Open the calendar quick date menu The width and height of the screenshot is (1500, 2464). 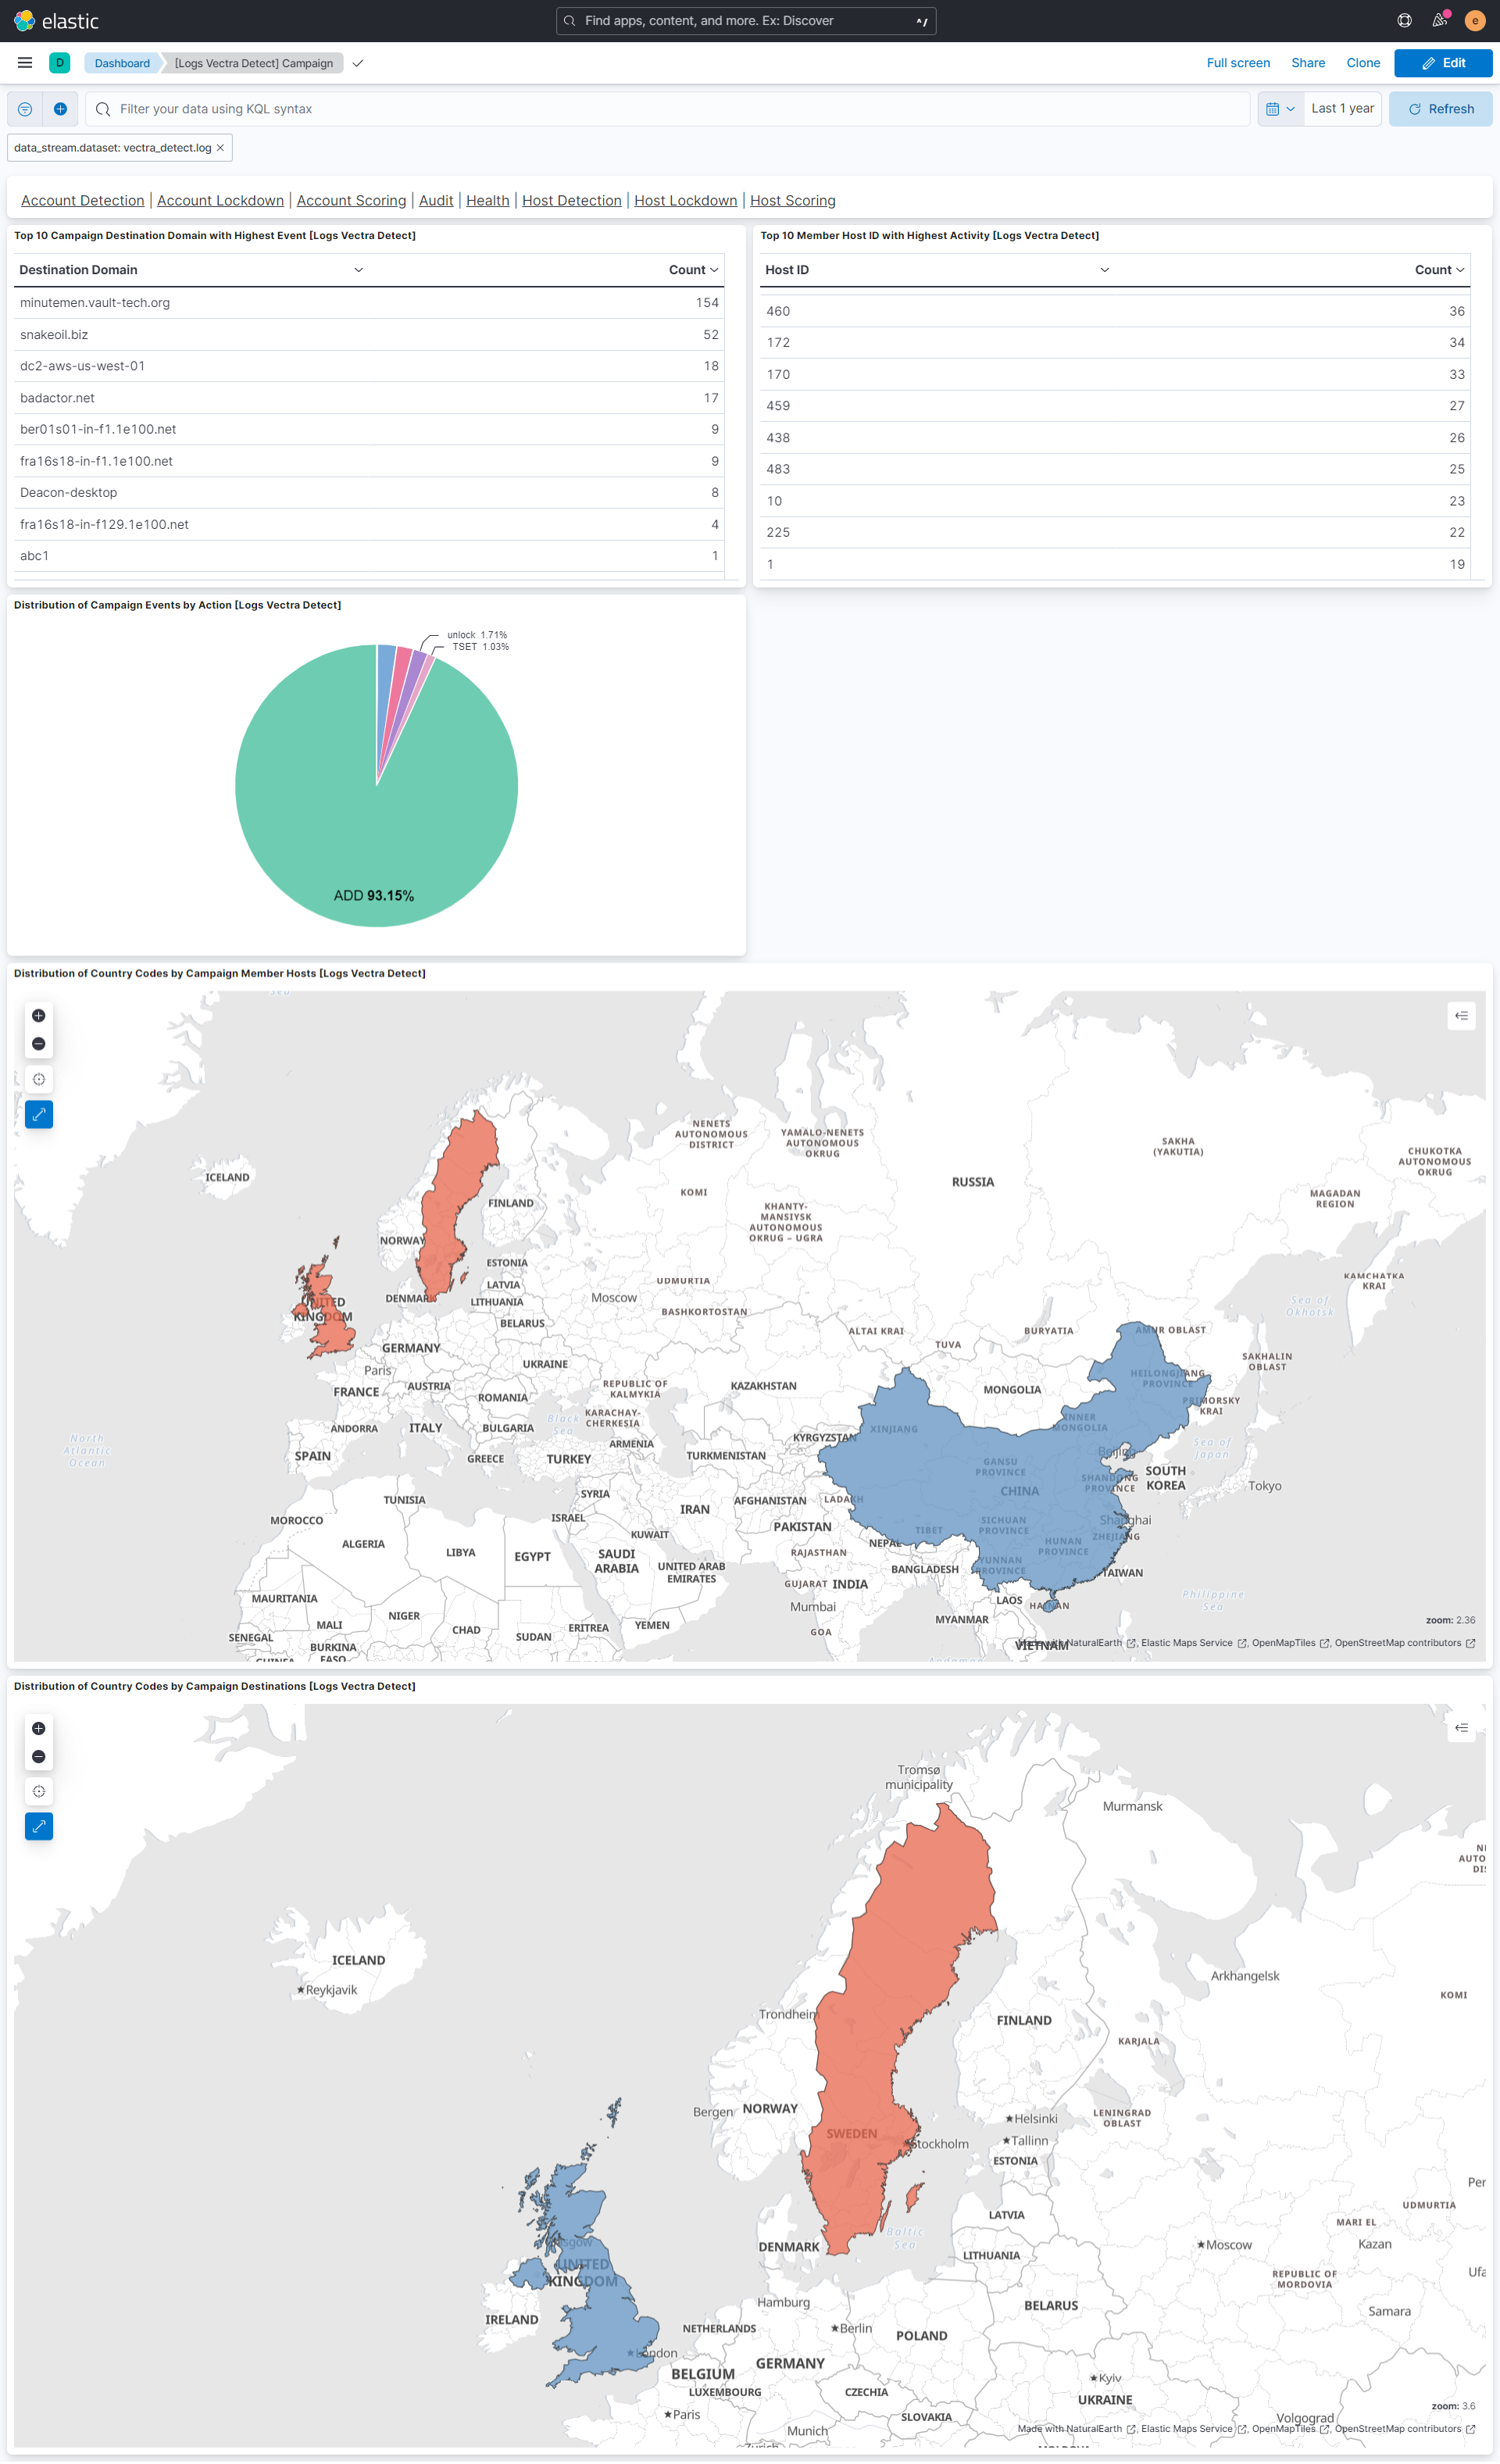[x=1280, y=109]
